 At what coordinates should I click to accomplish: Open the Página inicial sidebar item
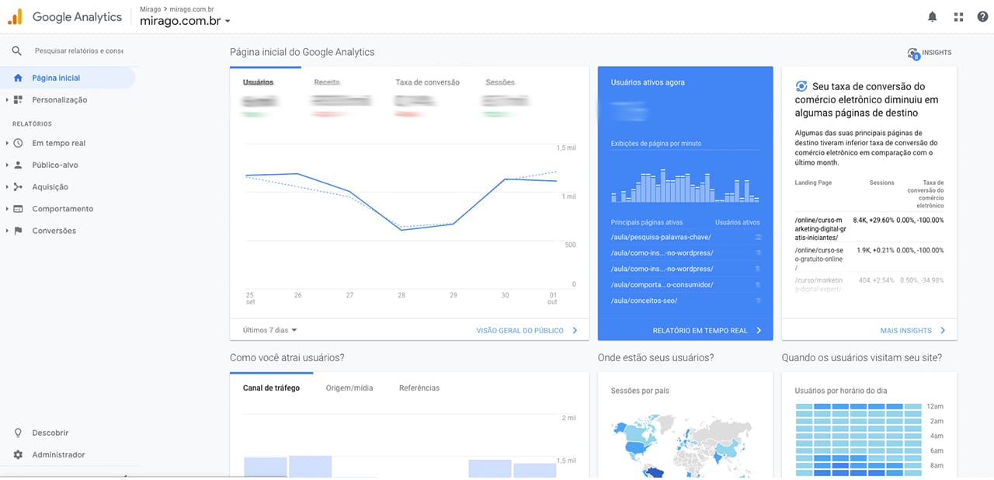pos(68,78)
